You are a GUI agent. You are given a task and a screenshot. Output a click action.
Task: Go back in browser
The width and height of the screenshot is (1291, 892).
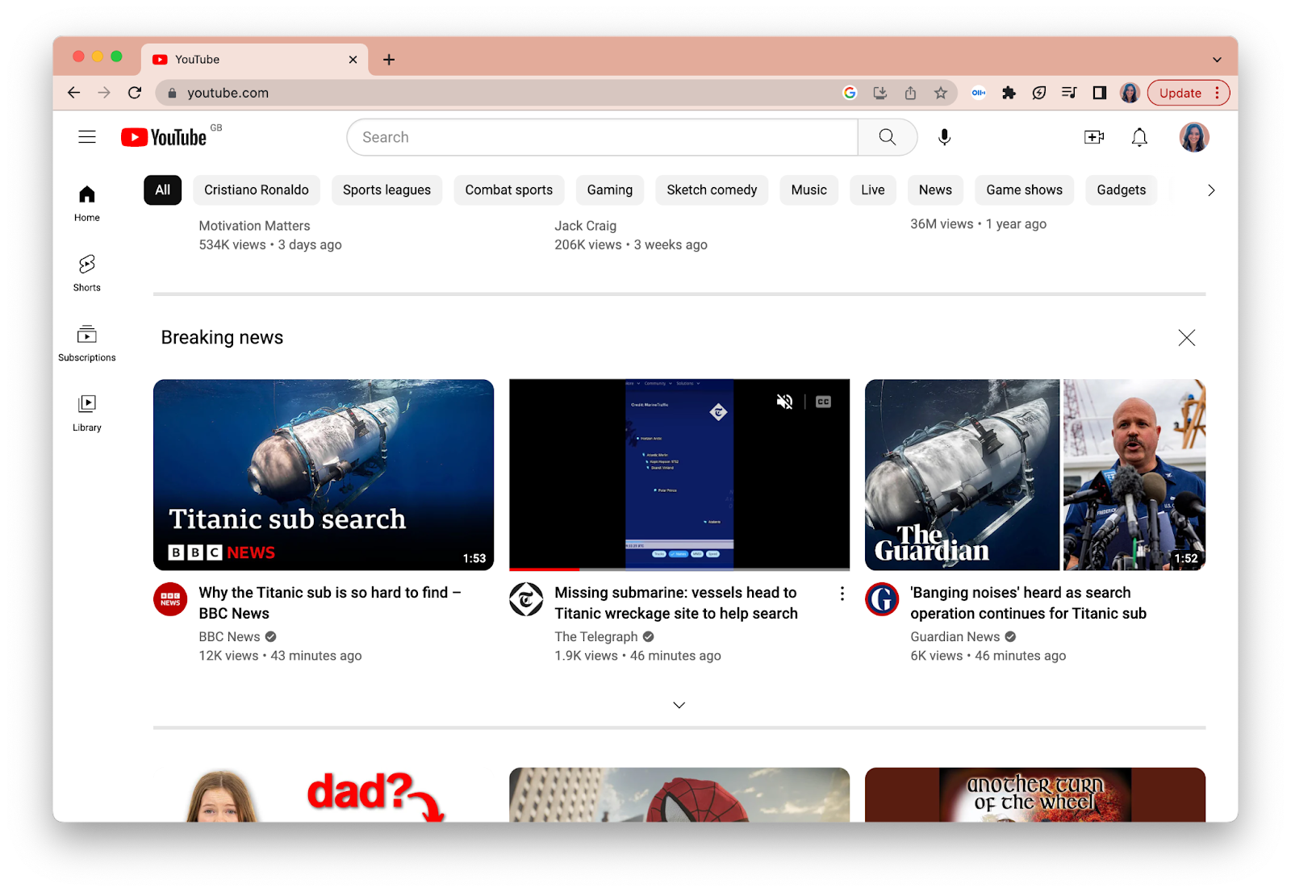[73, 93]
